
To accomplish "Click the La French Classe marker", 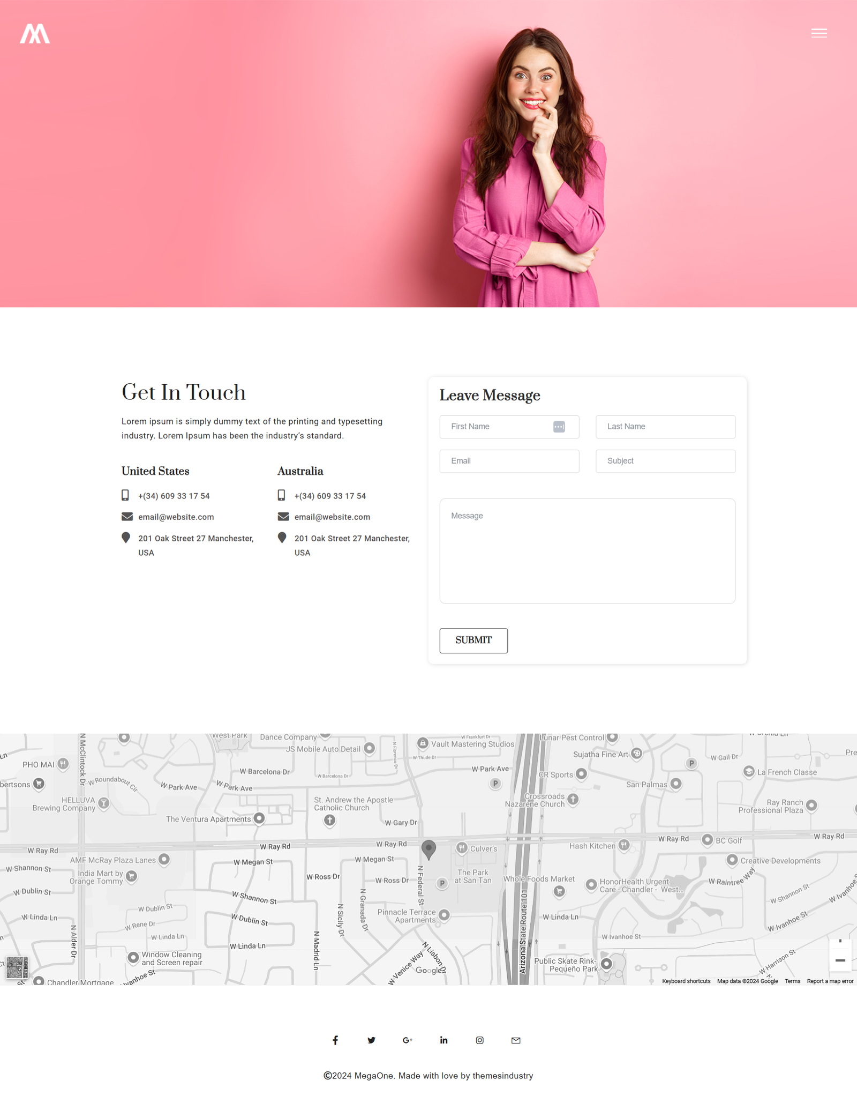I will [x=749, y=771].
